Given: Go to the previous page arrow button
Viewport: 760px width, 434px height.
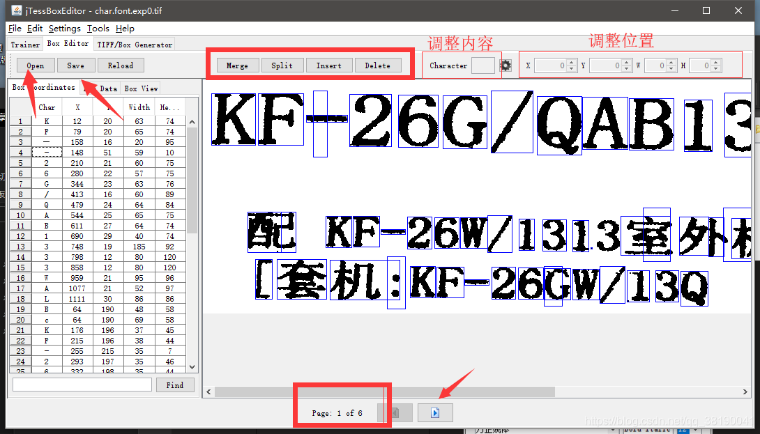Looking at the screenshot, I should pos(395,412).
